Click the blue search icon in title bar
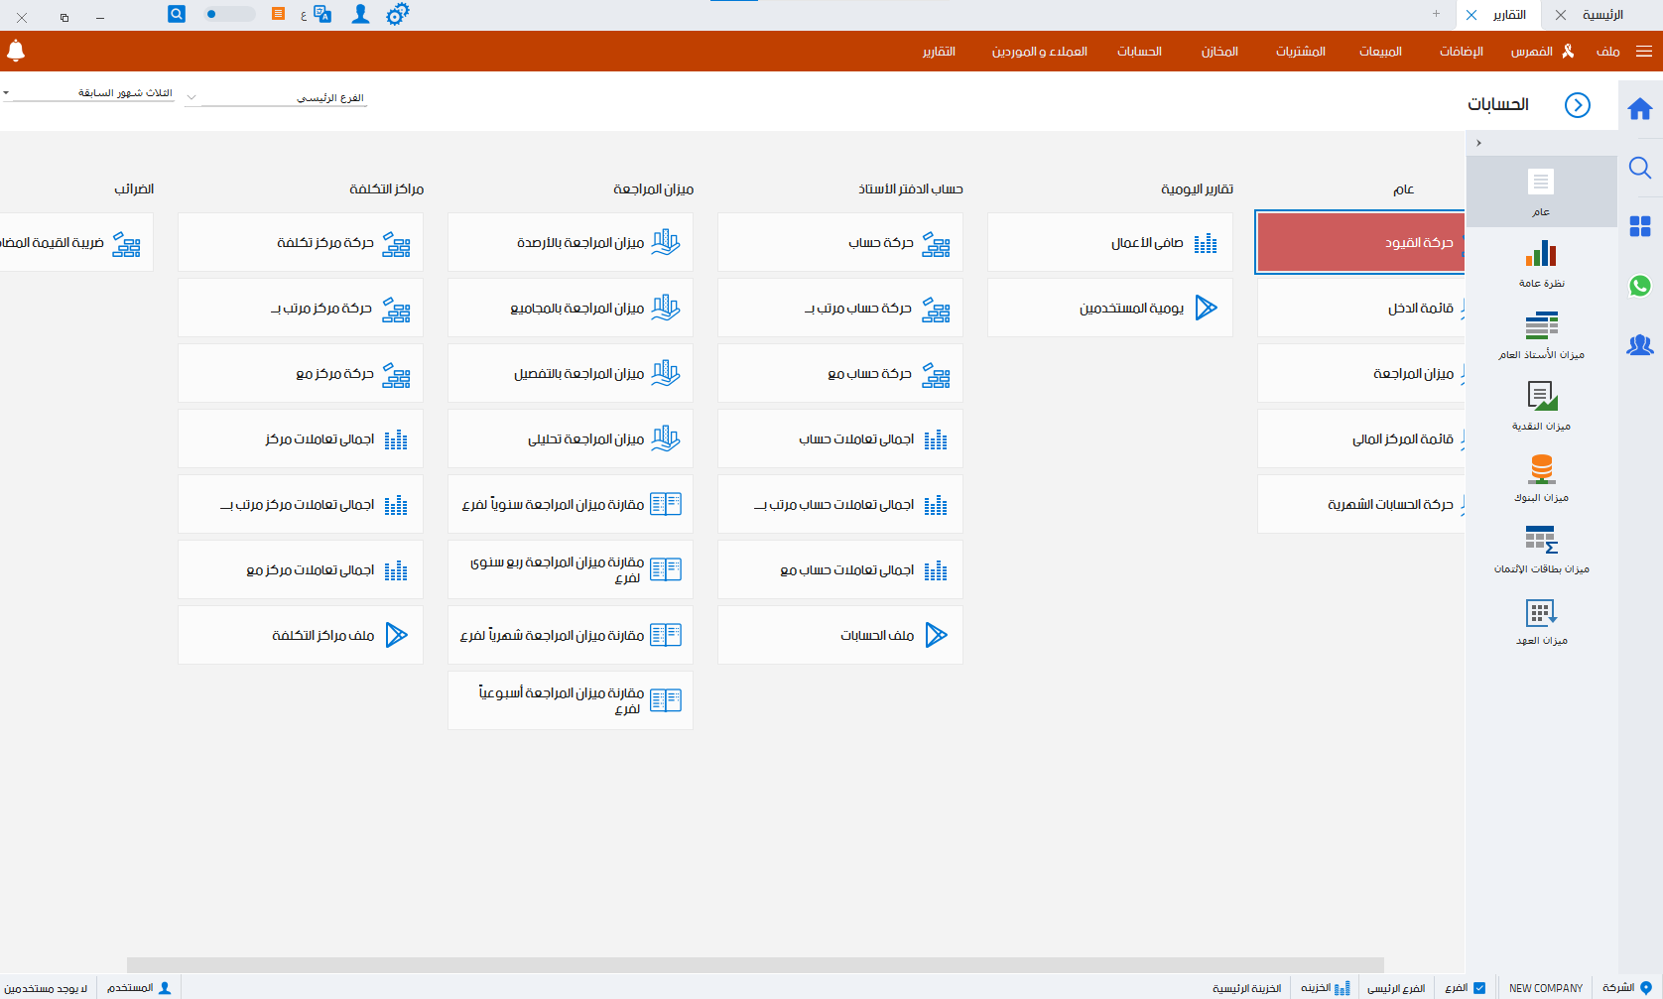Image resolution: width=1663 pixels, height=999 pixels. pos(177,14)
